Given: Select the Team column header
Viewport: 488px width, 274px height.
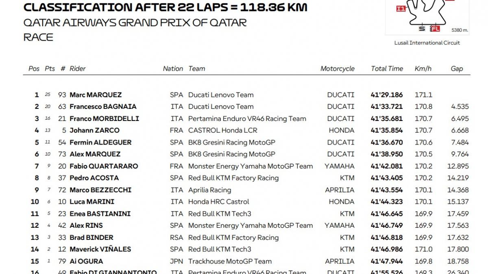Looking at the screenshot, I should 196,69.
